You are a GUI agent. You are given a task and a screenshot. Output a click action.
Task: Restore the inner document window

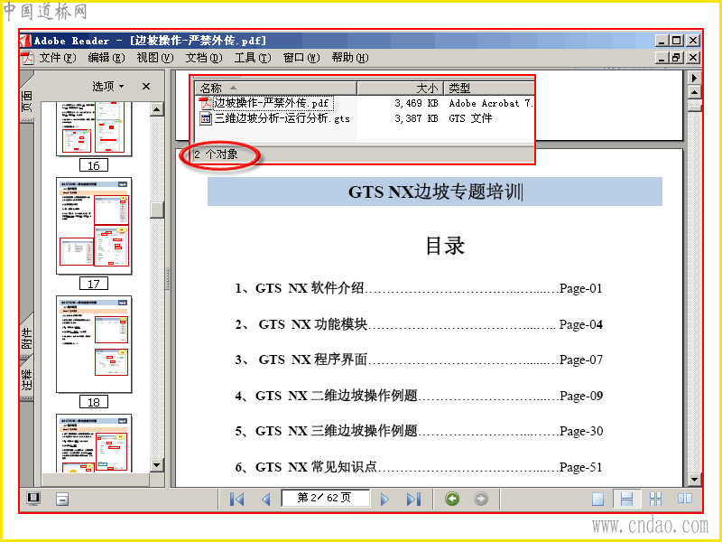(x=676, y=58)
